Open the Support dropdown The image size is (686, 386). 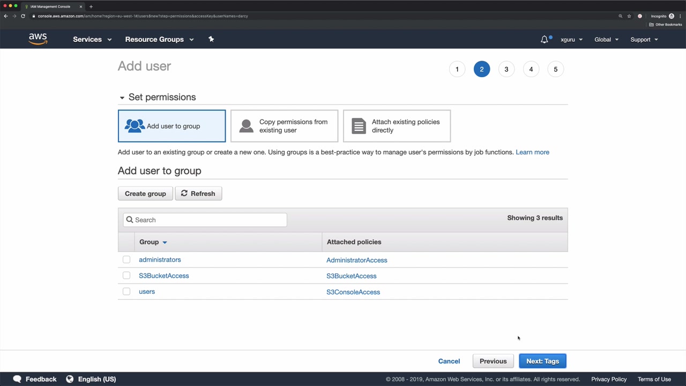pos(644,40)
